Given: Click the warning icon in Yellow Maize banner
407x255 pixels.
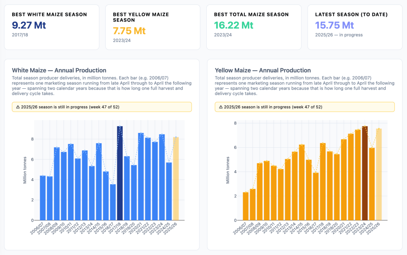Looking at the screenshot, I should 221,107.
